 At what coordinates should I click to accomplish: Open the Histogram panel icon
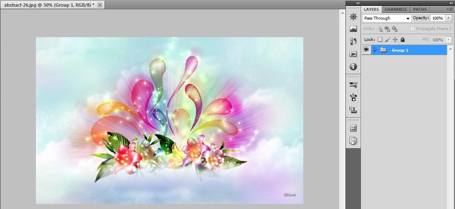pos(353,29)
